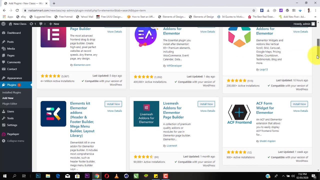Open the Media library menu
Image resolution: width=320 pixels, height=180 pixels.
[x=11, y=48]
